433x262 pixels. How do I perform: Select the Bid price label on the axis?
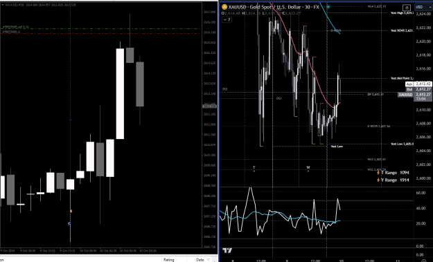pyautogui.click(x=409, y=89)
